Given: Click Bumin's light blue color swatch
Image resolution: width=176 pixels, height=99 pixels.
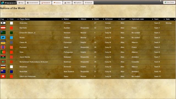Looking at the screenshot, I should 12,38.
